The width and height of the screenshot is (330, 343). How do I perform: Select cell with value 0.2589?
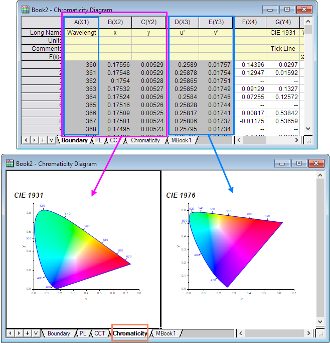tap(183, 65)
